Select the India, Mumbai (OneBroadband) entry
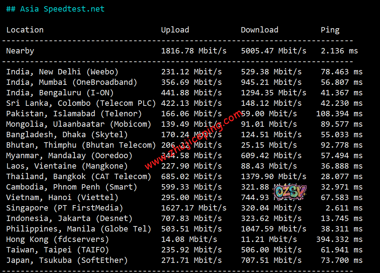 coord(72,82)
